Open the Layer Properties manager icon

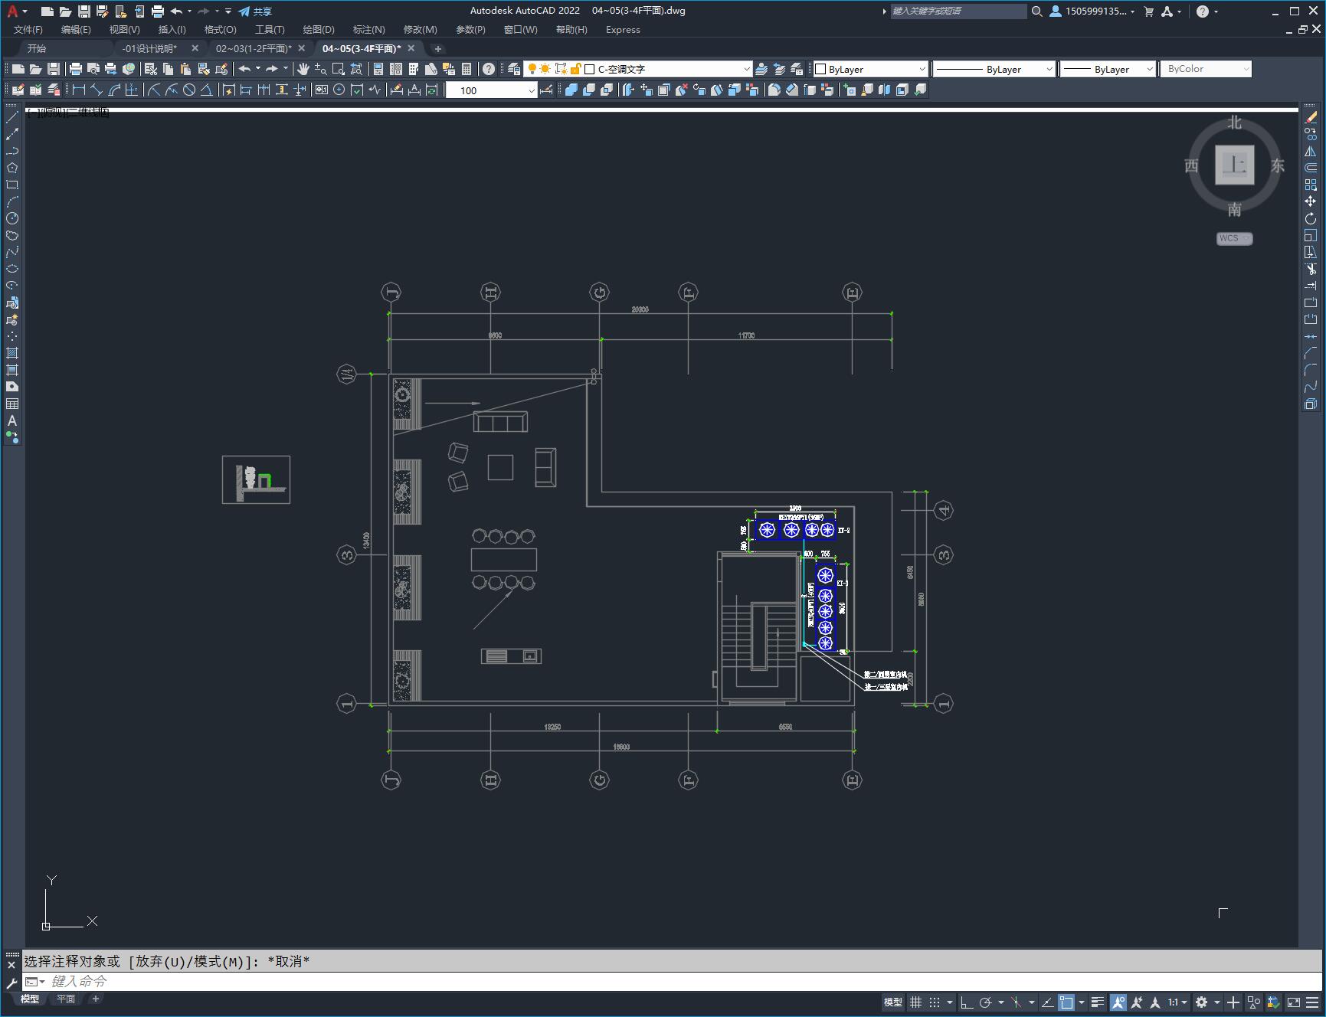tap(513, 69)
